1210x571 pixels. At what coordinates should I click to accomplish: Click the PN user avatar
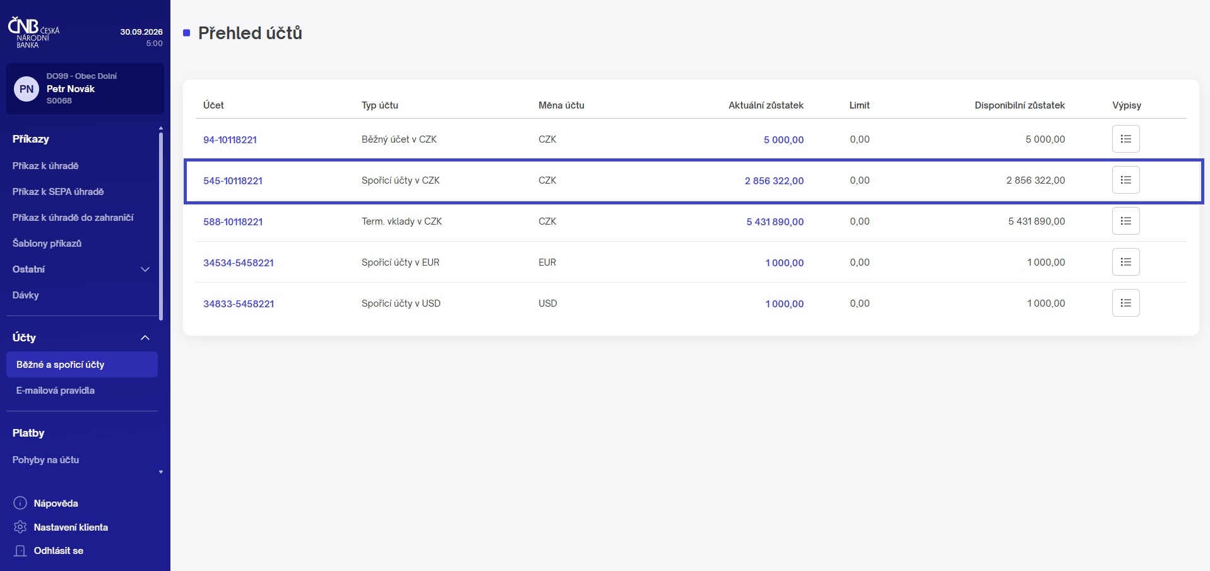pyautogui.click(x=27, y=89)
